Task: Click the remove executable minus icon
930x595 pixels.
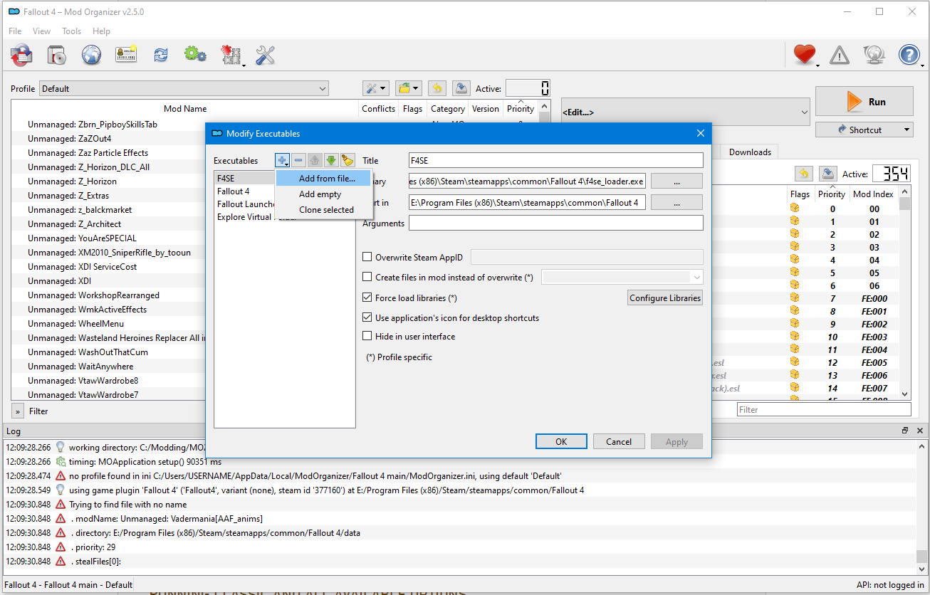Action: coord(299,161)
